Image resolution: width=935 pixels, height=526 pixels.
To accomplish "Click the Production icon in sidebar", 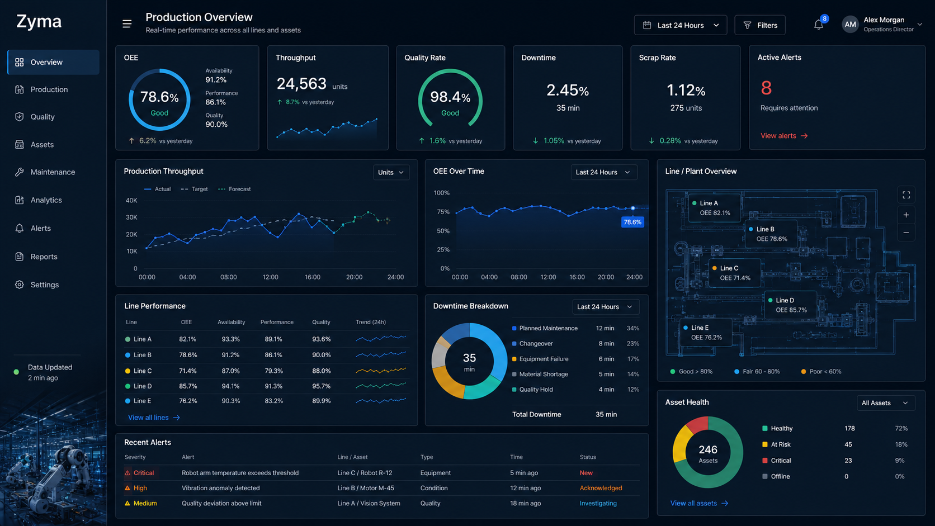I will tap(20, 89).
